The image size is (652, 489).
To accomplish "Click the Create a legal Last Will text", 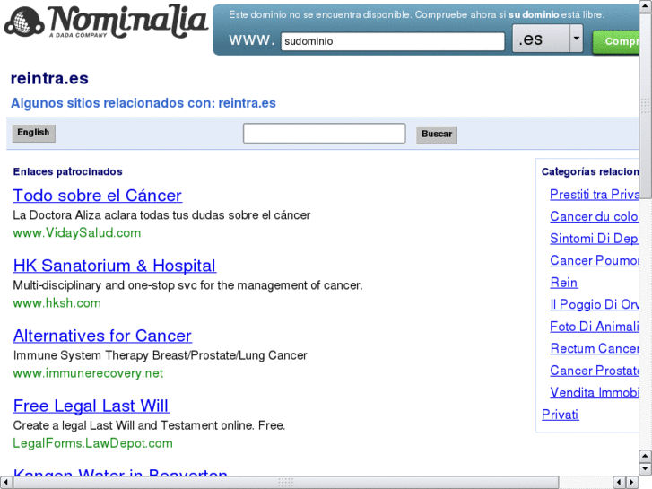I will [149, 425].
